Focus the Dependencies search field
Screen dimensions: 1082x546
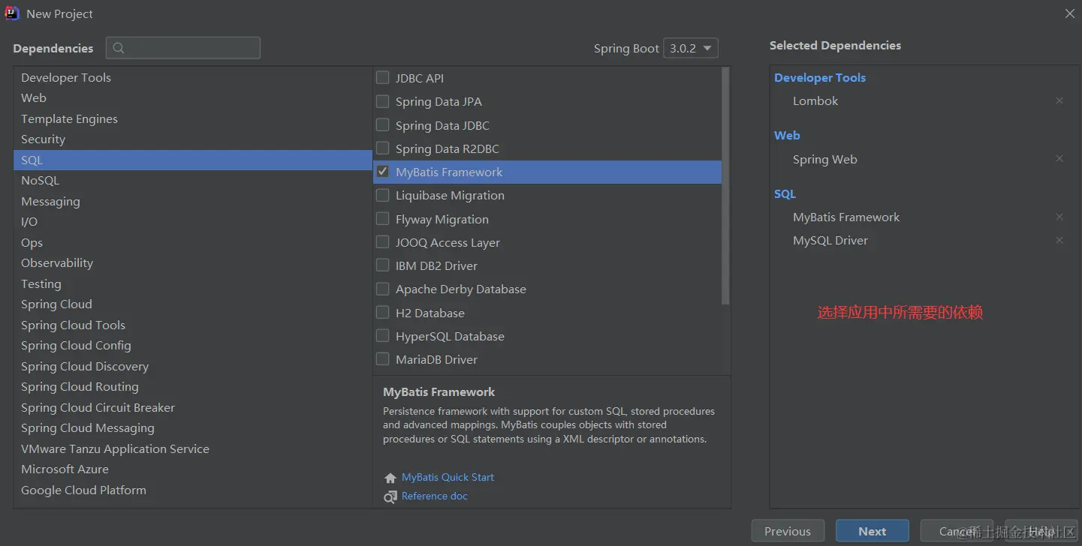191,48
